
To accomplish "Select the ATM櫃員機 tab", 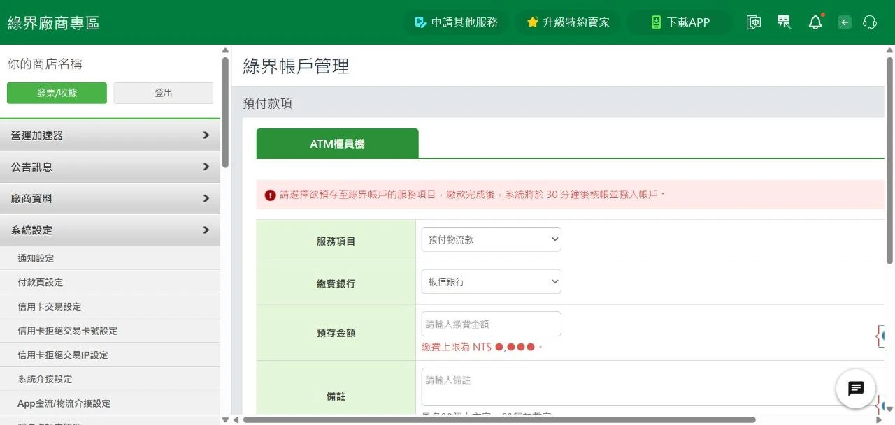I will pyautogui.click(x=337, y=144).
